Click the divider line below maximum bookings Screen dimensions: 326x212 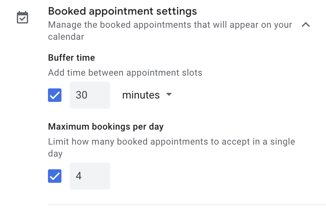click(x=187, y=205)
